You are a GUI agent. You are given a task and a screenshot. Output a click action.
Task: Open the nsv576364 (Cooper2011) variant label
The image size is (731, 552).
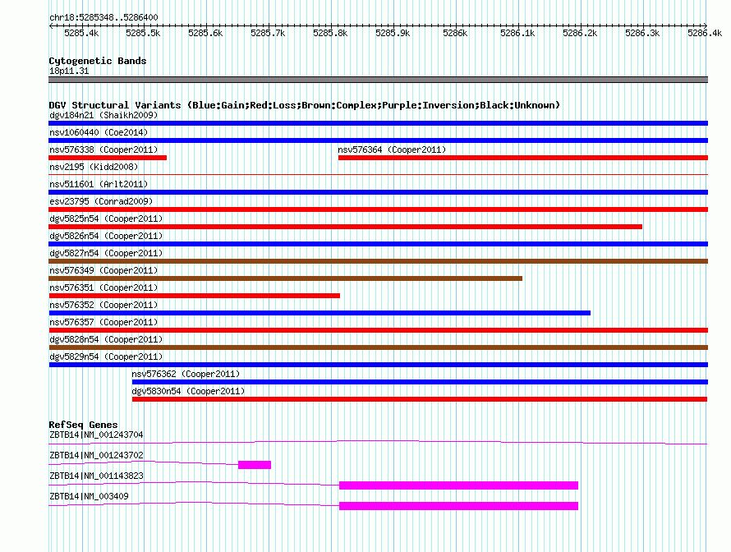(392, 149)
